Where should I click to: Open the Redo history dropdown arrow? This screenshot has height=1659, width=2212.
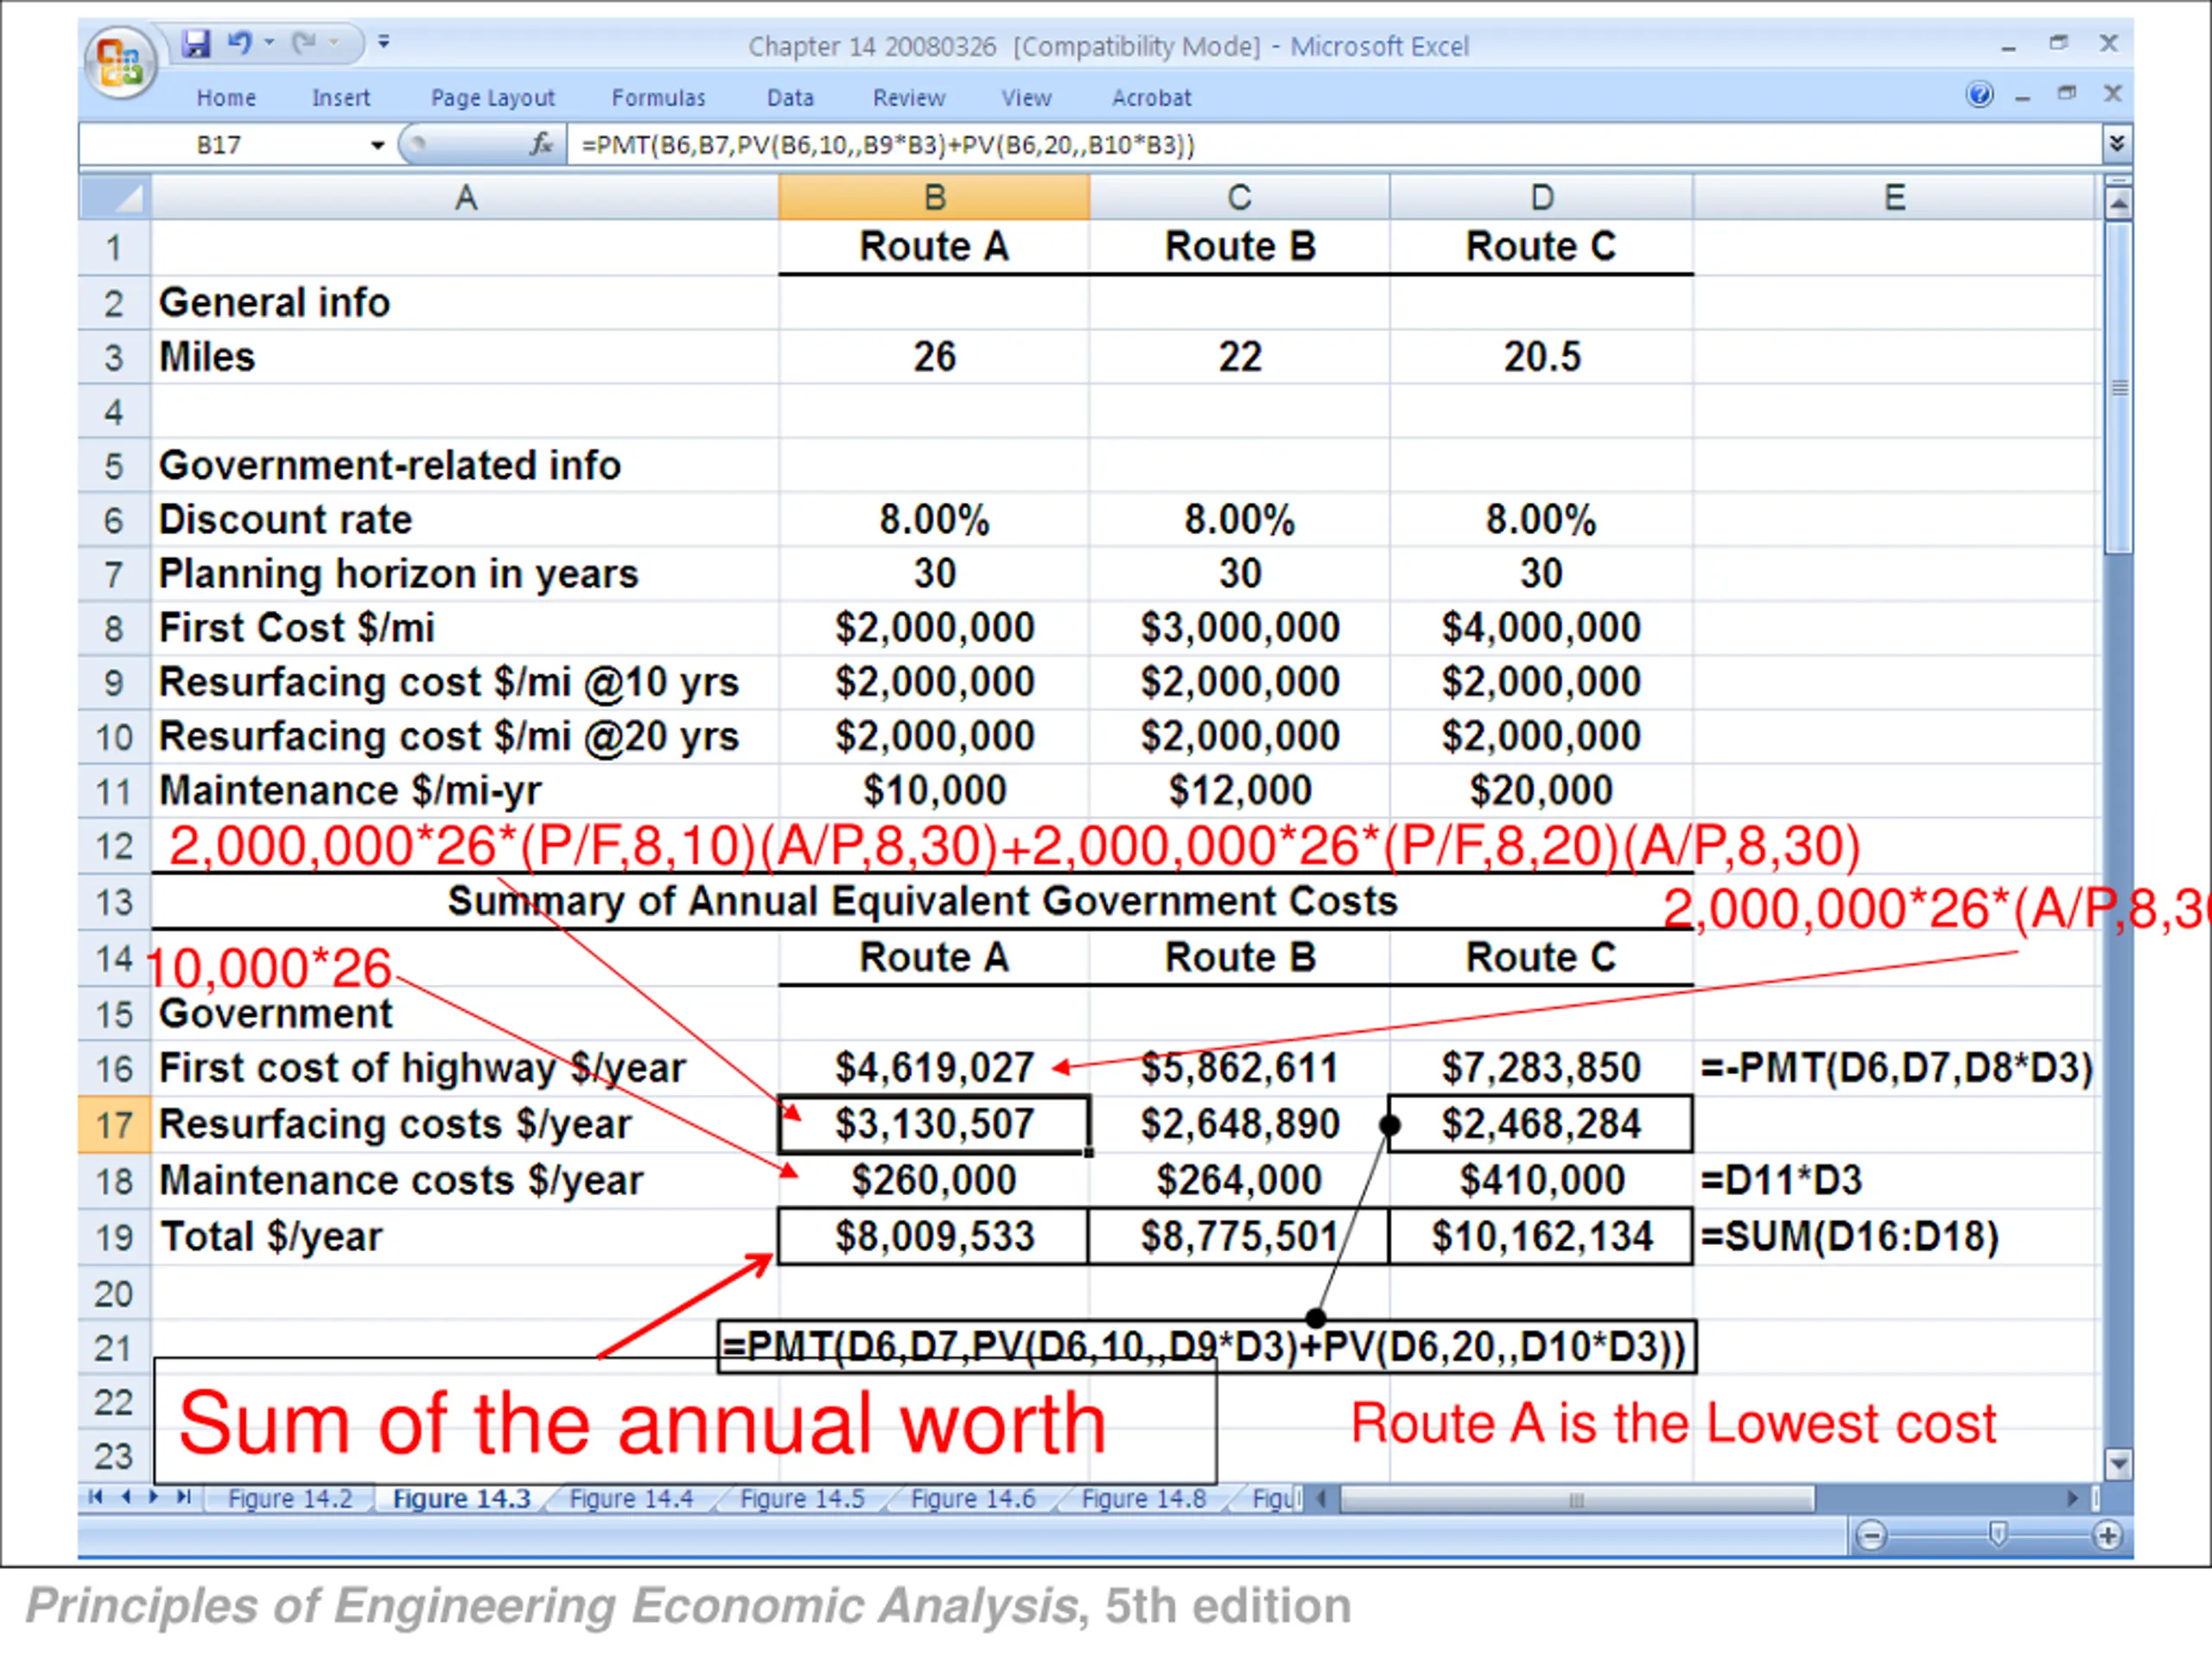point(334,43)
